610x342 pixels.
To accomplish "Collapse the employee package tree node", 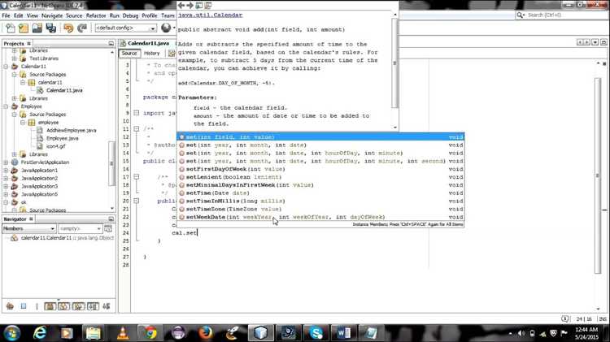I will click(x=23, y=122).
